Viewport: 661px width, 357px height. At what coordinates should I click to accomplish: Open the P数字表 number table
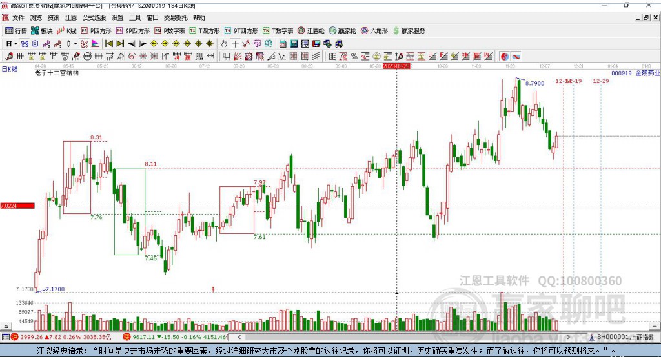click(x=170, y=31)
